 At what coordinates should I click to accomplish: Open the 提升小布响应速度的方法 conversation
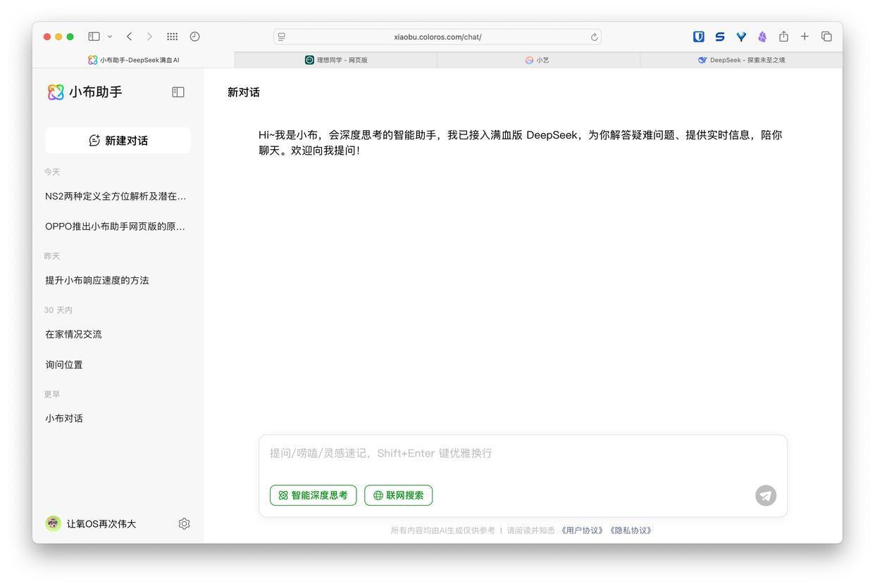(x=97, y=280)
